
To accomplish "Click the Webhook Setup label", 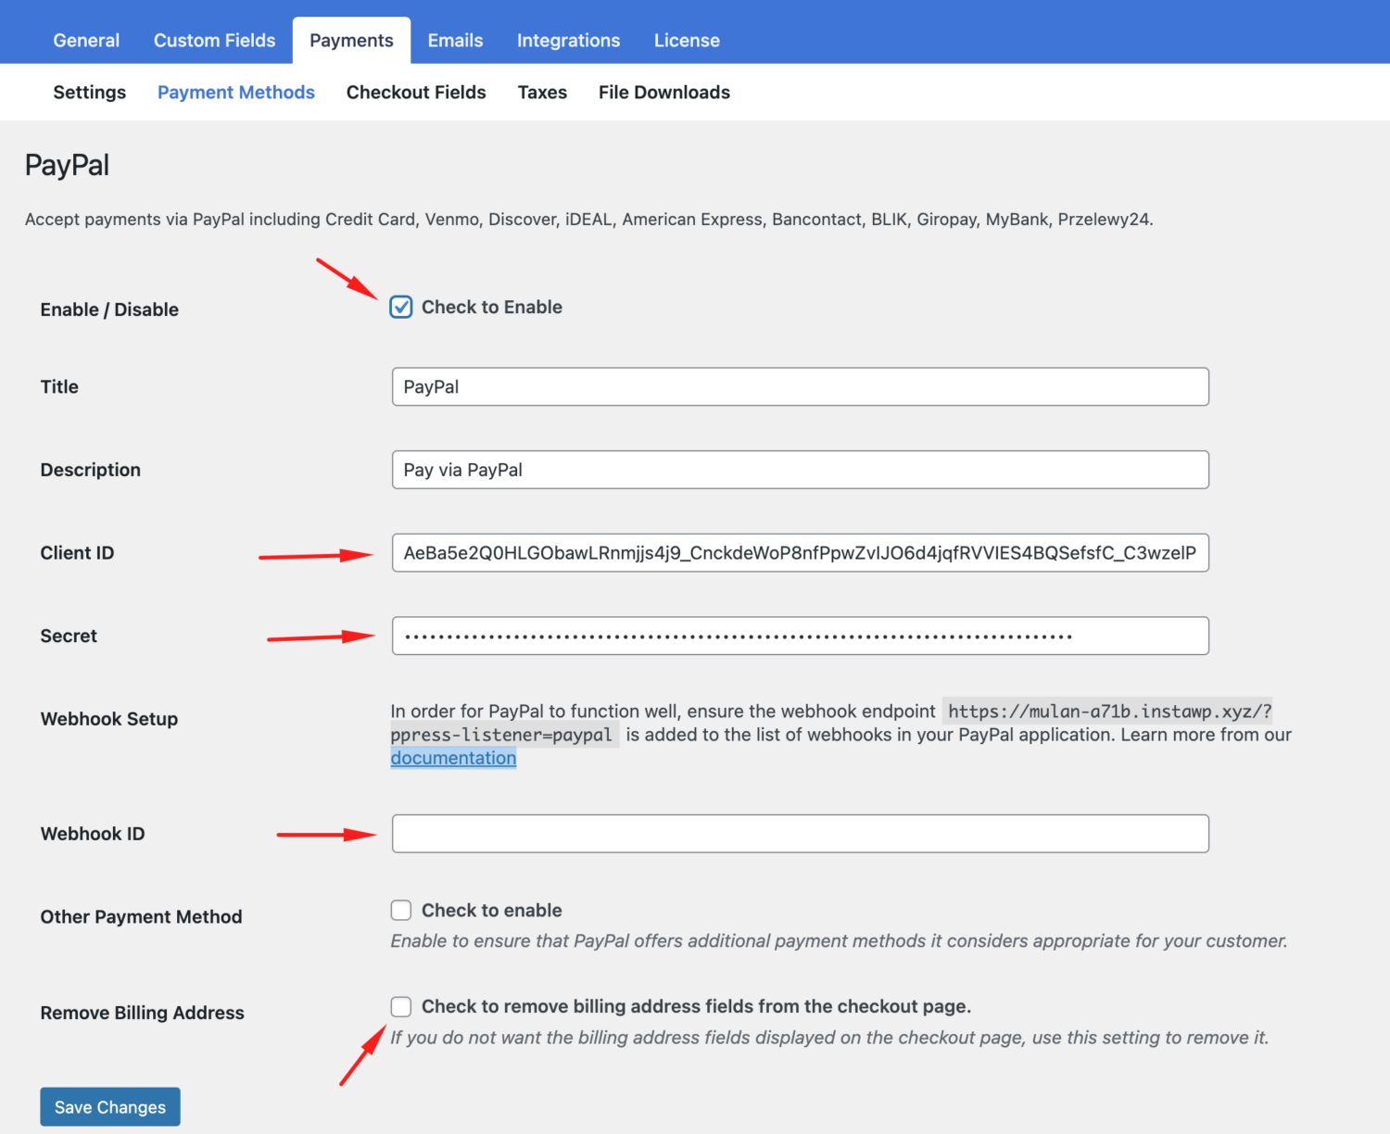I will tap(109, 719).
